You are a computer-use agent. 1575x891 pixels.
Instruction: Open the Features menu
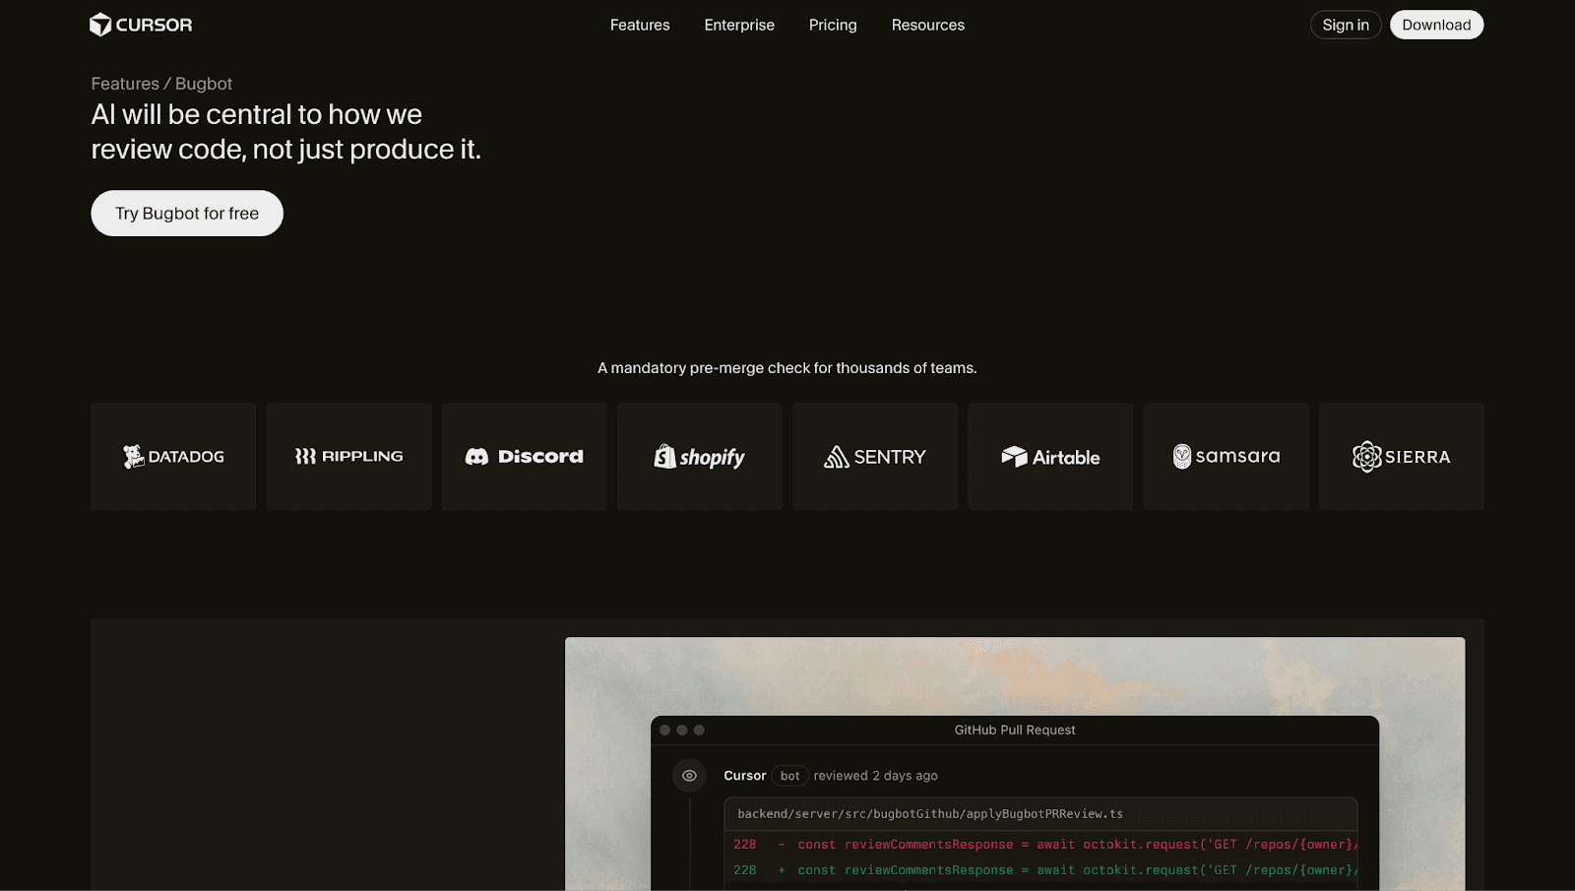tap(640, 25)
